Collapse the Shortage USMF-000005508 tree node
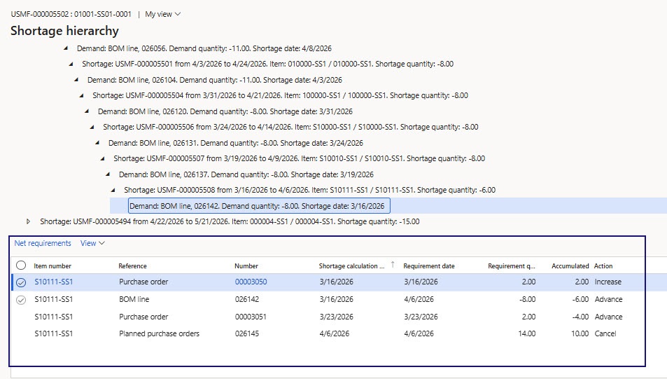The image size is (667, 379). pyautogui.click(x=113, y=190)
